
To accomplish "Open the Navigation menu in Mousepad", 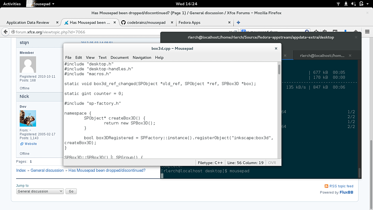I will (x=142, y=57).
